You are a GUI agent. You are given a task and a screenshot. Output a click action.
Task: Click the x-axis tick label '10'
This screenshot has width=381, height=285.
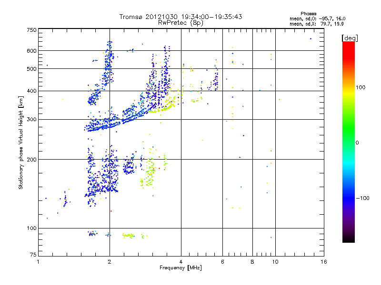[x=275, y=262]
